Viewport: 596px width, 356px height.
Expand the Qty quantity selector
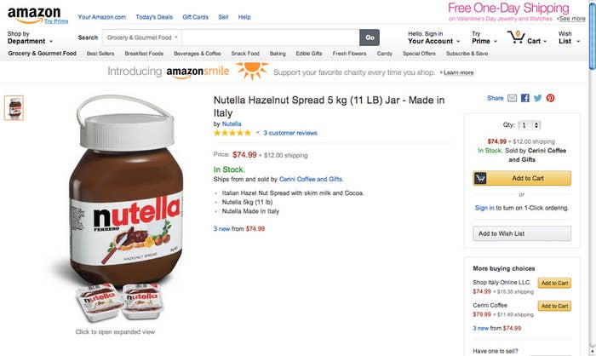pos(530,125)
